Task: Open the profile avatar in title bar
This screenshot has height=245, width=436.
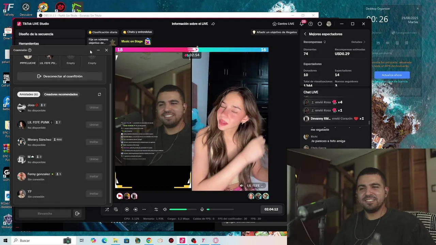Action: pyautogui.click(x=329, y=24)
